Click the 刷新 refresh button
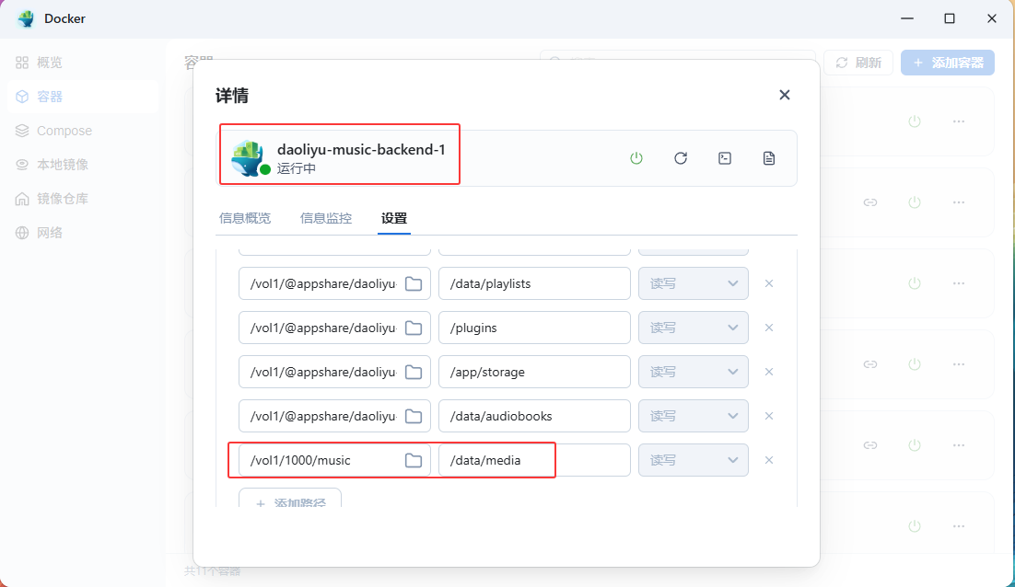1015x587 pixels. coord(857,62)
